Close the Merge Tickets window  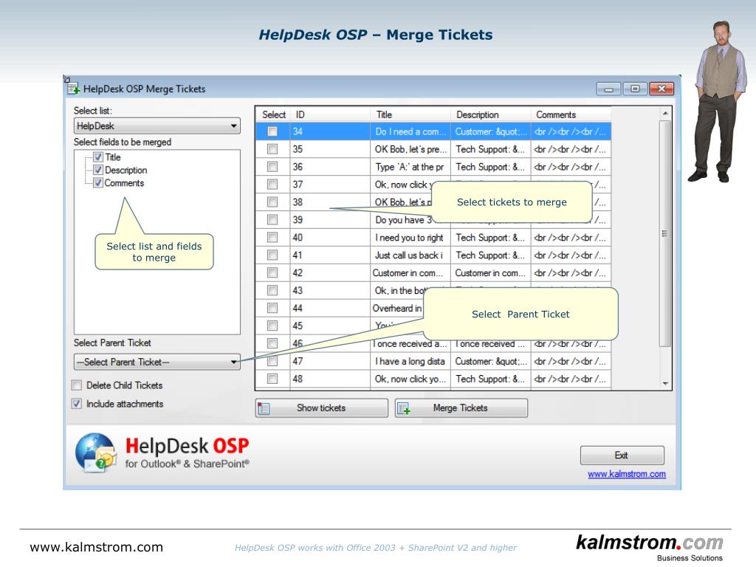pyautogui.click(x=661, y=89)
